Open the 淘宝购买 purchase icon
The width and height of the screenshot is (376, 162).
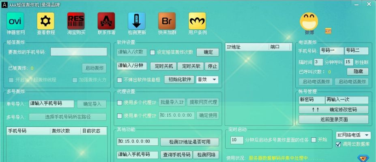[x=76, y=21]
